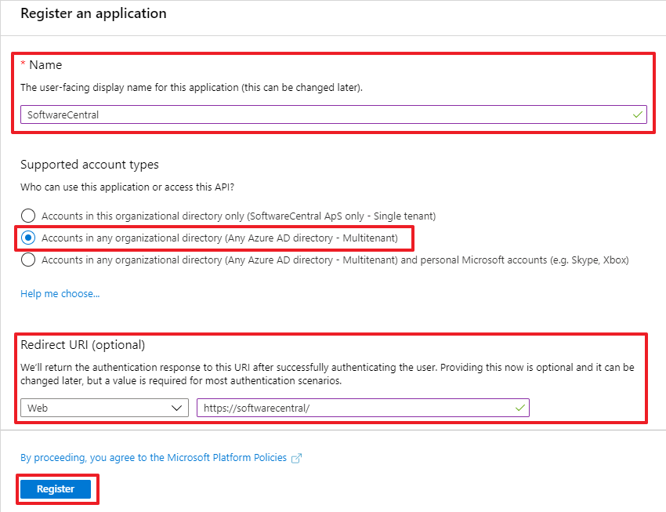
Task: Click the redirect URI text field
Action: tap(353, 408)
